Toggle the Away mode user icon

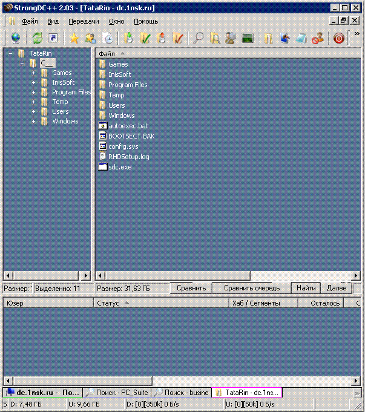coord(317,38)
